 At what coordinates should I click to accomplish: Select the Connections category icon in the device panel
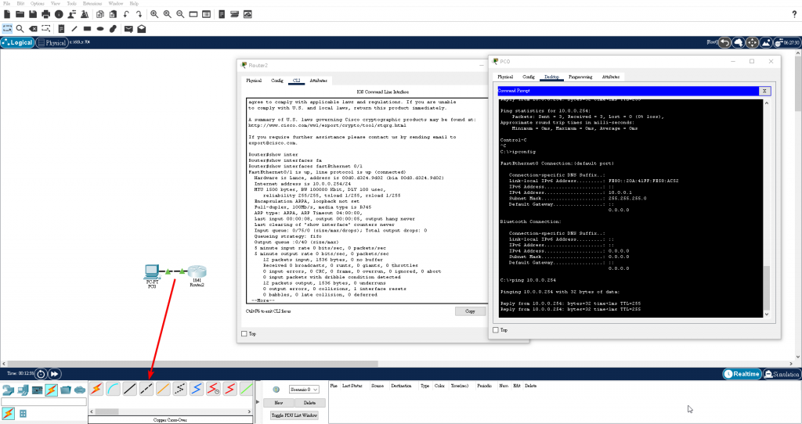51,390
